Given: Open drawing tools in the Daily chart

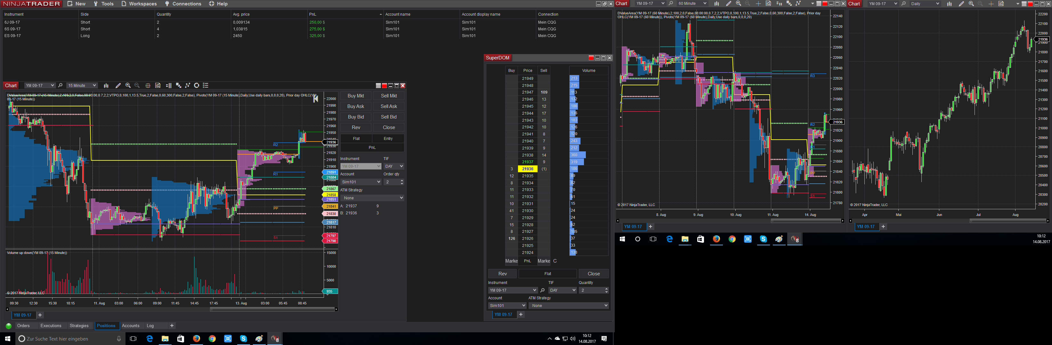Looking at the screenshot, I should (961, 4).
